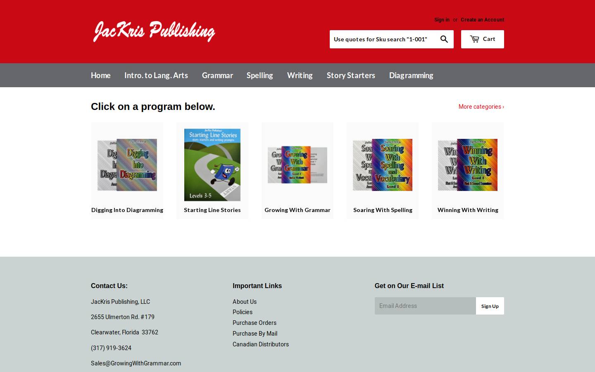Click the 'Click on a program below.' heading
The image size is (595, 372).
pyautogui.click(x=153, y=107)
